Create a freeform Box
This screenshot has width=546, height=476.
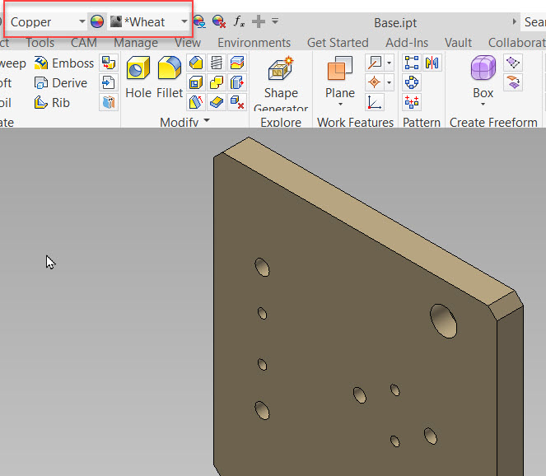[483, 69]
